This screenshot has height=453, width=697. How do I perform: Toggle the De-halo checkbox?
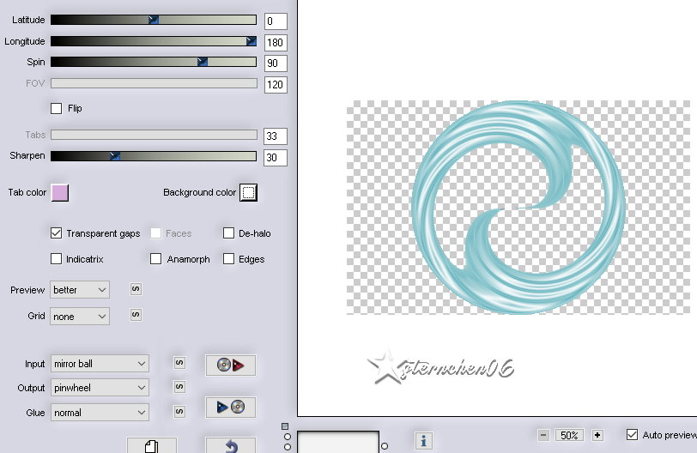[229, 233]
